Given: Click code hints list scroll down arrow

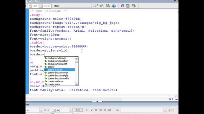Looking at the screenshot, I should coord(76,84).
